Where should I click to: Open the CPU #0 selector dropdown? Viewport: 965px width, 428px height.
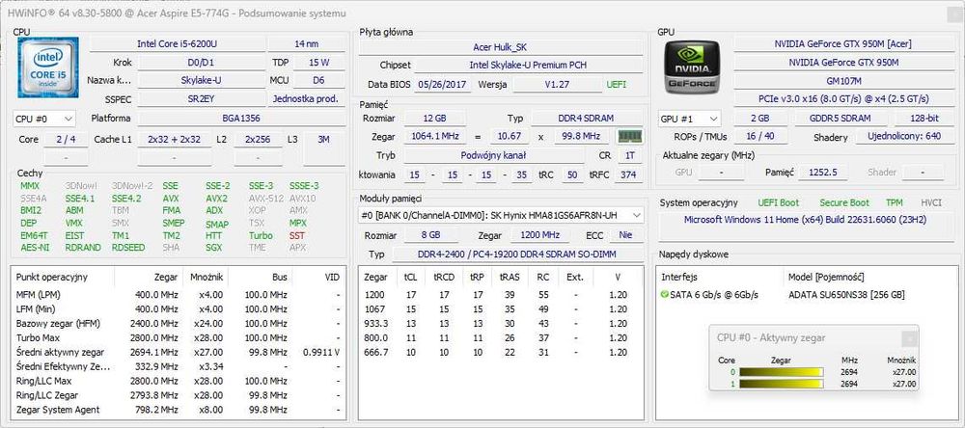44,118
